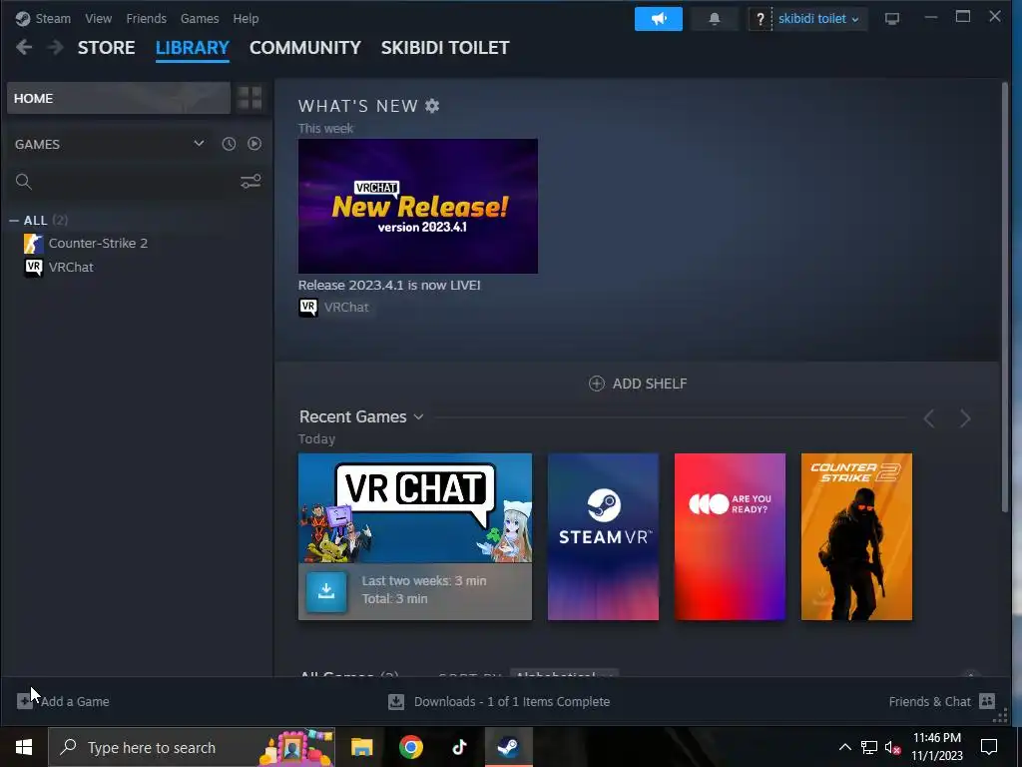Open the Windows Start menu
1022x767 pixels.
(24, 747)
